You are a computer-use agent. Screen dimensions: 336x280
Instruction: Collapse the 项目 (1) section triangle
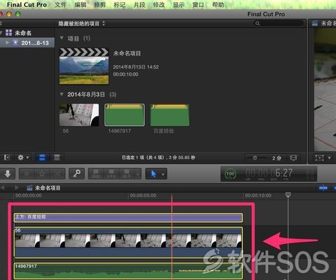click(x=62, y=38)
